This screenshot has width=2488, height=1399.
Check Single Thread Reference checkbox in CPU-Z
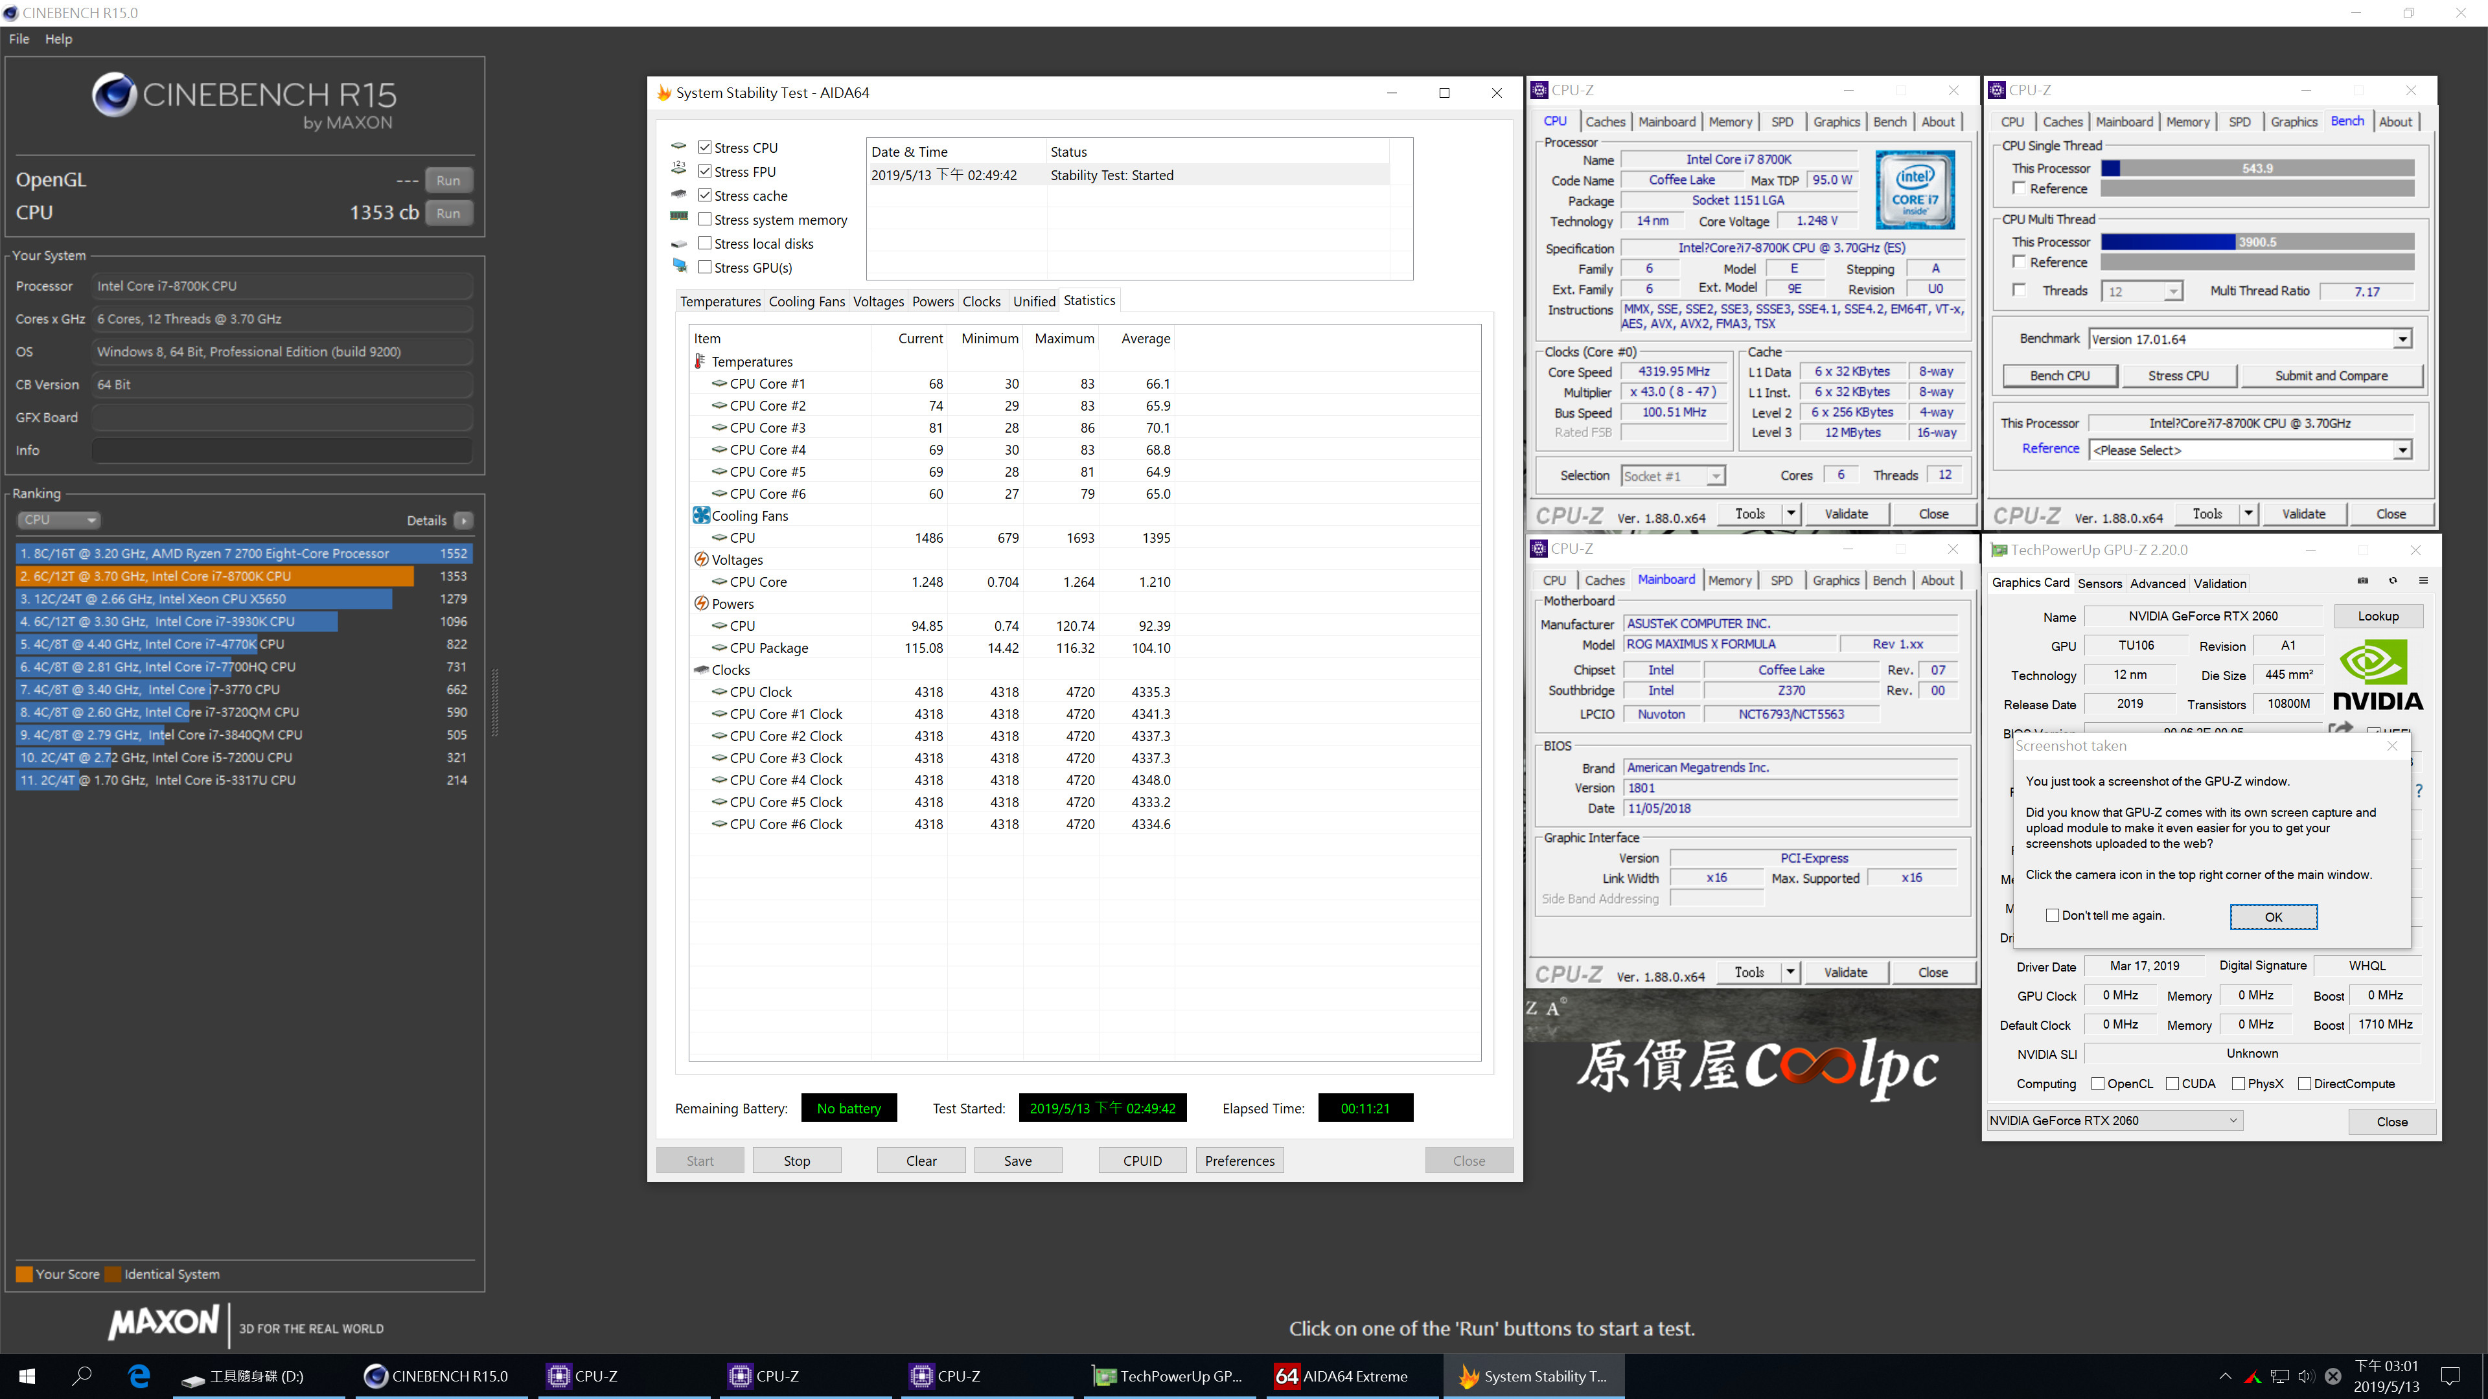coord(2019,188)
